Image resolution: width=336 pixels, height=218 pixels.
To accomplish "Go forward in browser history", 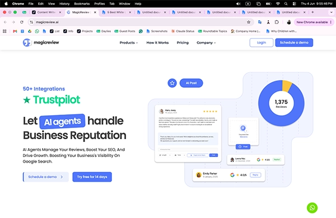I will pyautogui.click(x=13, y=22).
